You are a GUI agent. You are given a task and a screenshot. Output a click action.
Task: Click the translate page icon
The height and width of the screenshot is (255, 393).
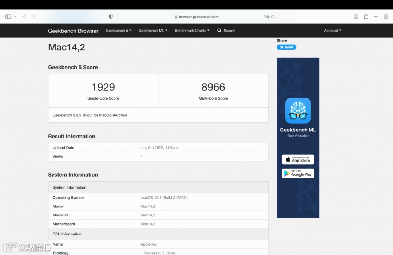coord(266,16)
